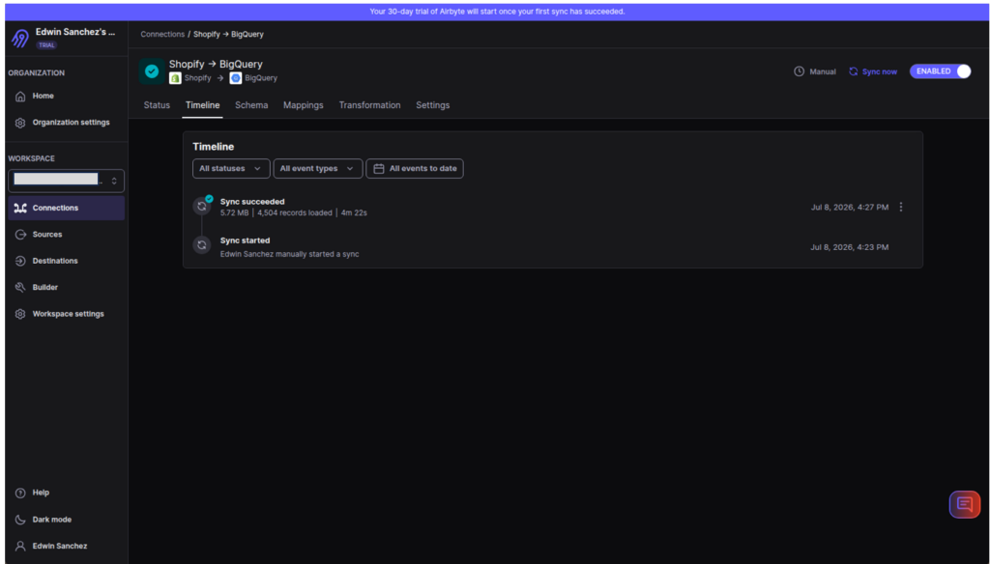Viewport: 990px width, 564px height.
Task: Open the All events to date picker
Action: (x=415, y=168)
